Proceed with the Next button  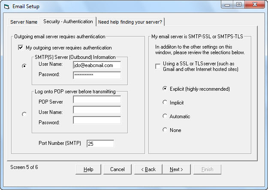[176, 169]
